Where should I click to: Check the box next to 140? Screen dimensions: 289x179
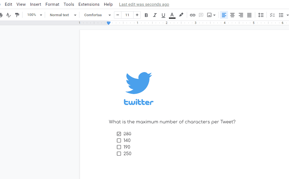point(119,141)
